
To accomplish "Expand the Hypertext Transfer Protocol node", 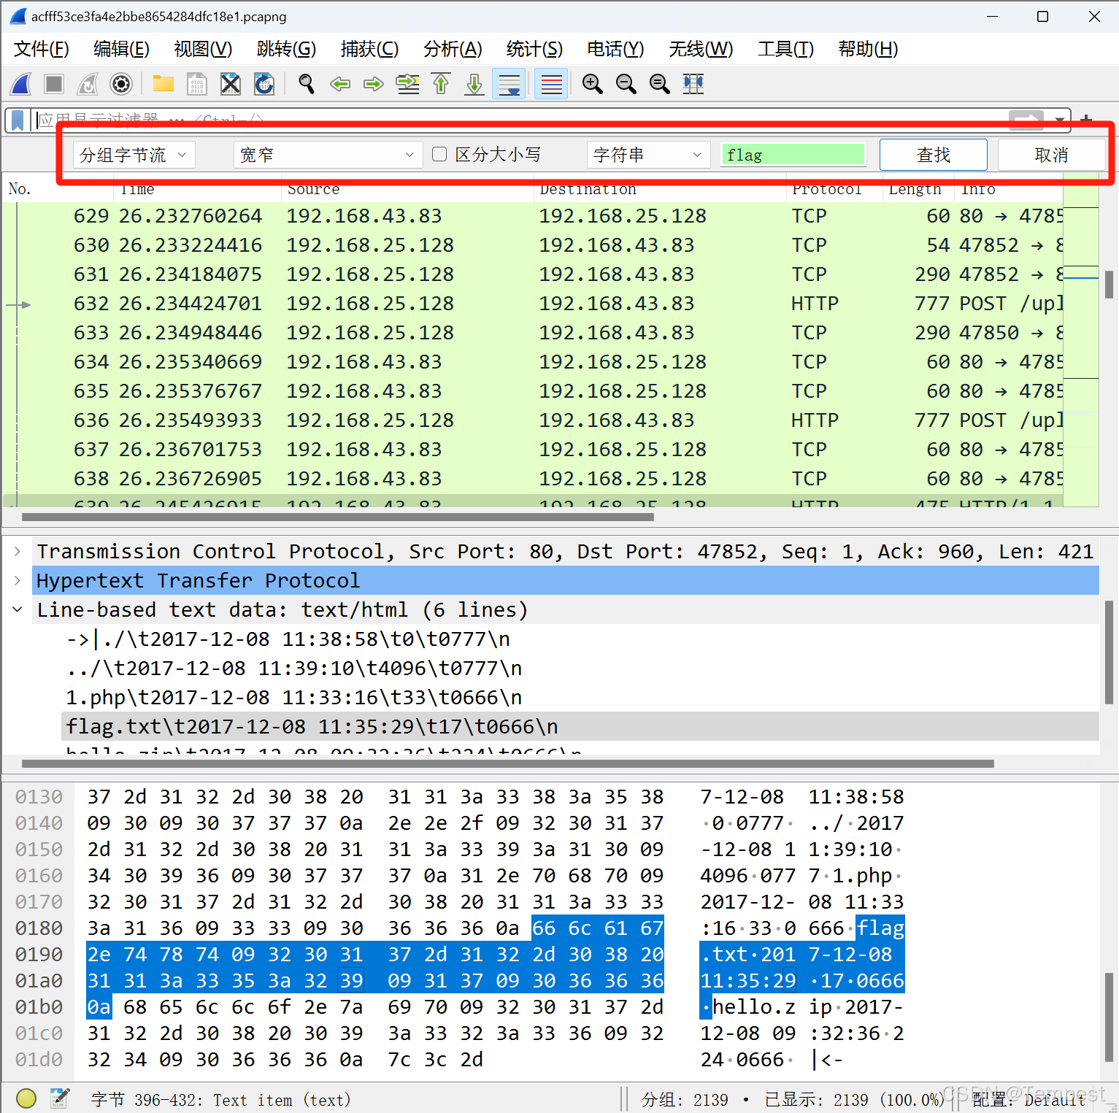I will (18, 580).
